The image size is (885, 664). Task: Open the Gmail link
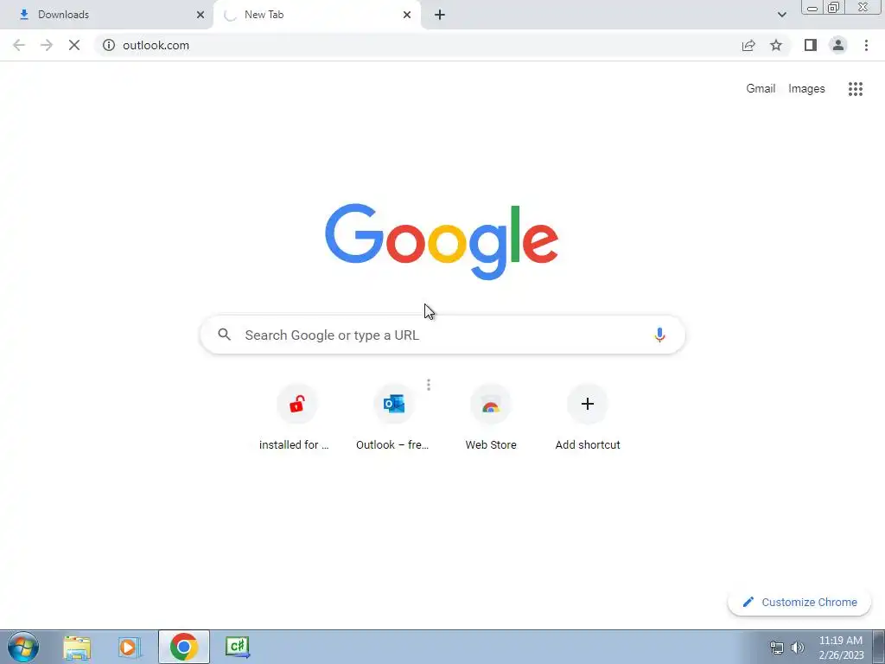pyautogui.click(x=761, y=89)
